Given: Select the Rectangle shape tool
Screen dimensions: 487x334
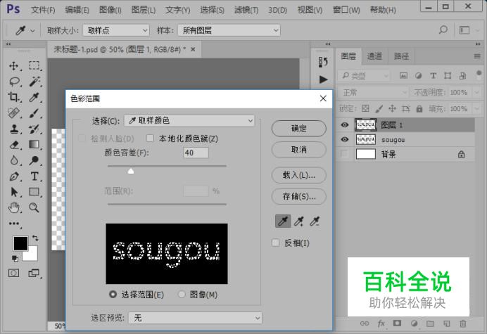Looking at the screenshot, I should (34, 192).
